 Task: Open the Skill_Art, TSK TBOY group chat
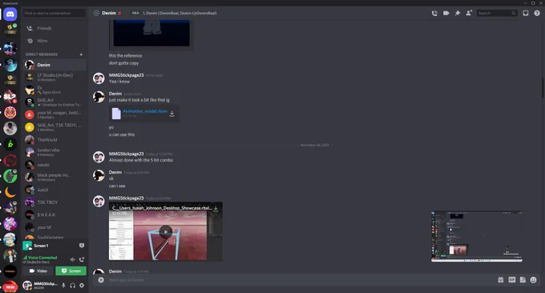[54, 127]
